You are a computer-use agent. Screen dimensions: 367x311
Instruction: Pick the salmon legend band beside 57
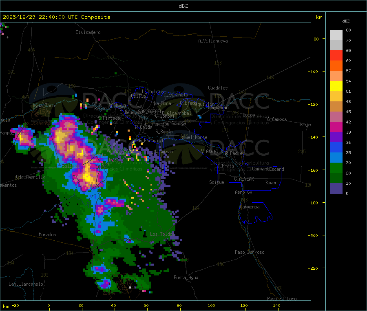pyautogui.click(x=336, y=76)
